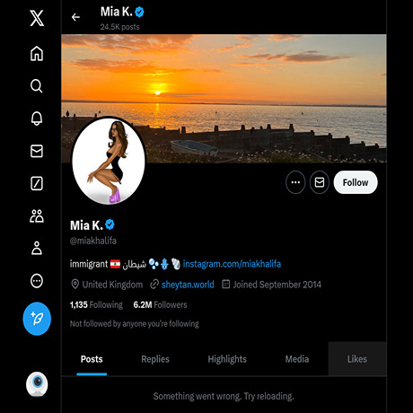Open Explore search icon in sidebar

pos(37,86)
